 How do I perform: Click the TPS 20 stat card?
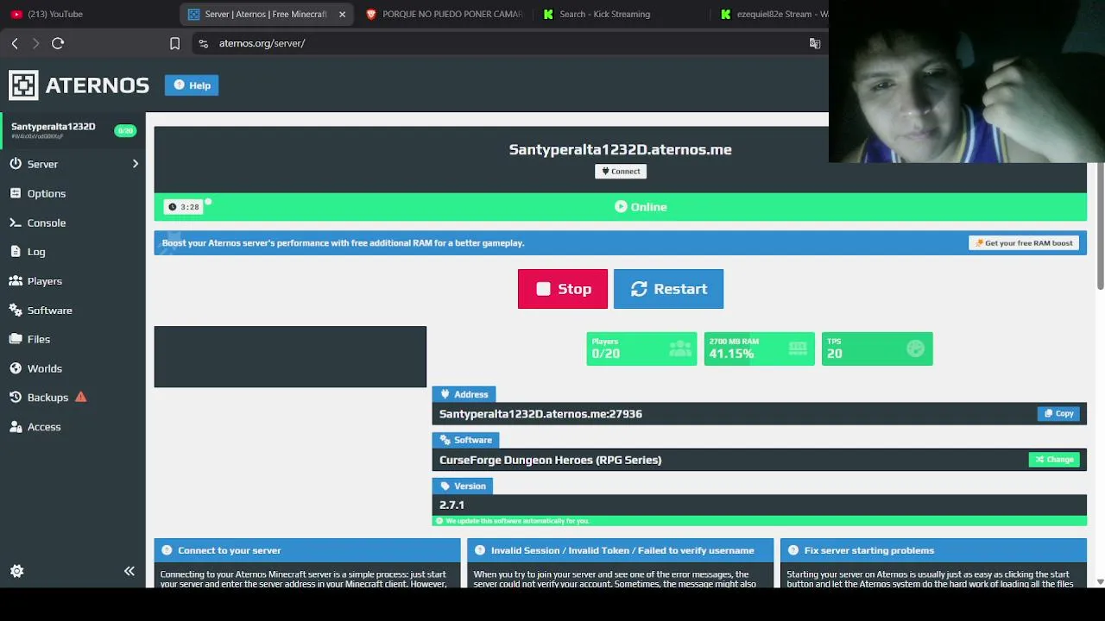tap(877, 348)
